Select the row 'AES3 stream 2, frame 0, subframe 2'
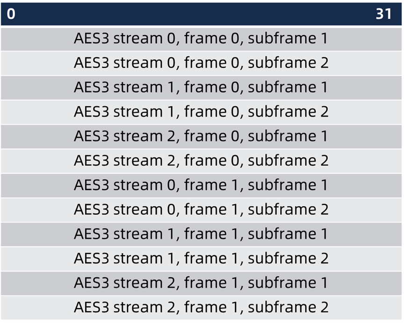Image resolution: width=404 pixels, height=326 pixels. (x=201, y=161)
